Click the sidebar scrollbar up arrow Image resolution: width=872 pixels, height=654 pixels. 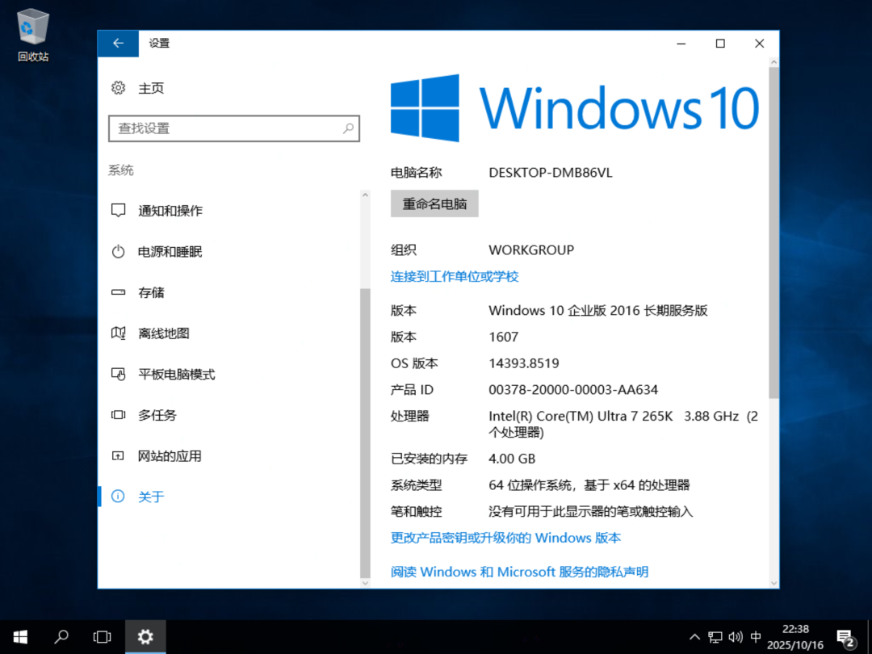coord(366,195)
